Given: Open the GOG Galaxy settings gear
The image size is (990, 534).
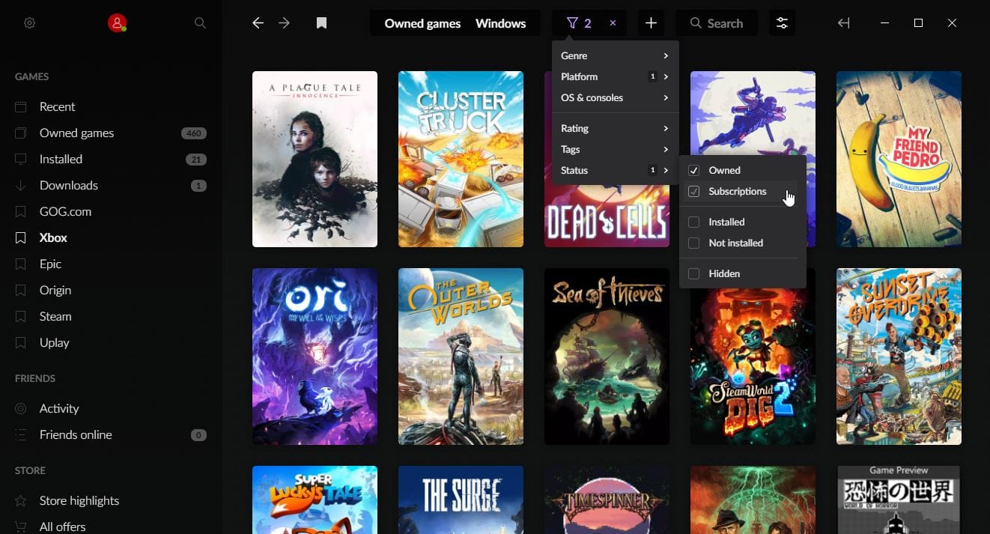Looking at the screenshot, I should [29, 22].
